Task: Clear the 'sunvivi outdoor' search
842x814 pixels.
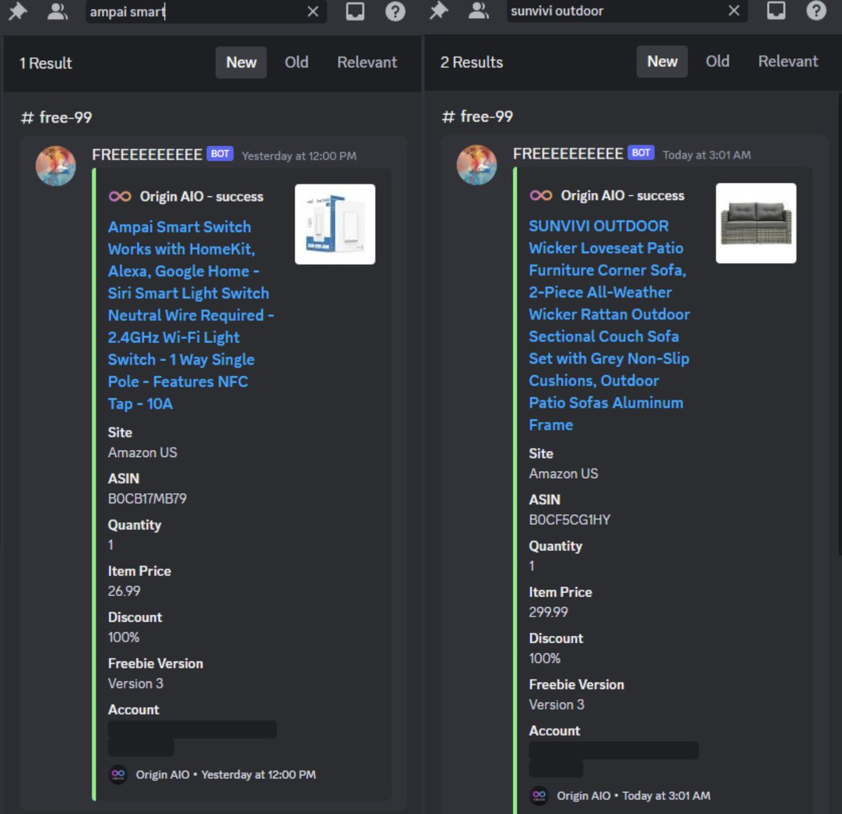Action: tap(734, 11)
